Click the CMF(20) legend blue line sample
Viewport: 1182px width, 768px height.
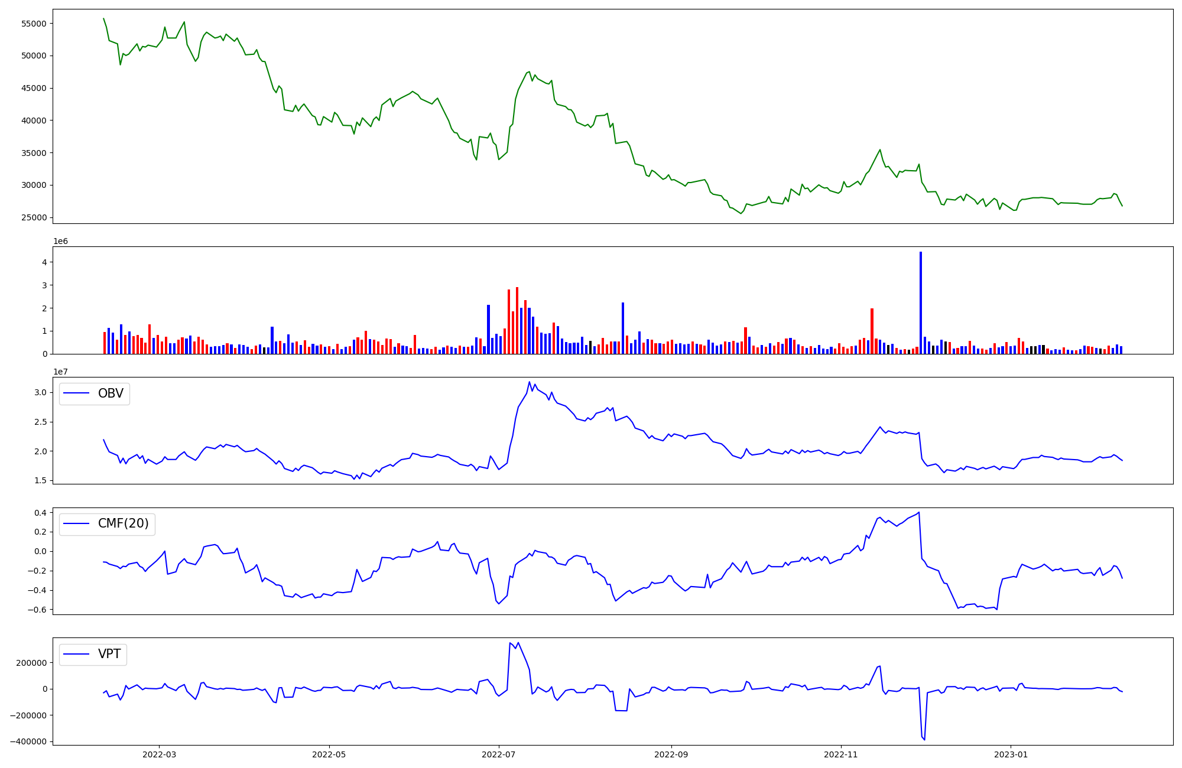click(x=76, y=524)
